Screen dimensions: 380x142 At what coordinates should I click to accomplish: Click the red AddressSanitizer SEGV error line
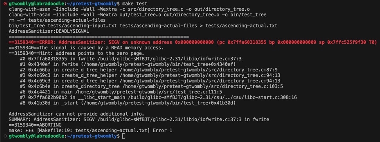click(x=193, y=42)
